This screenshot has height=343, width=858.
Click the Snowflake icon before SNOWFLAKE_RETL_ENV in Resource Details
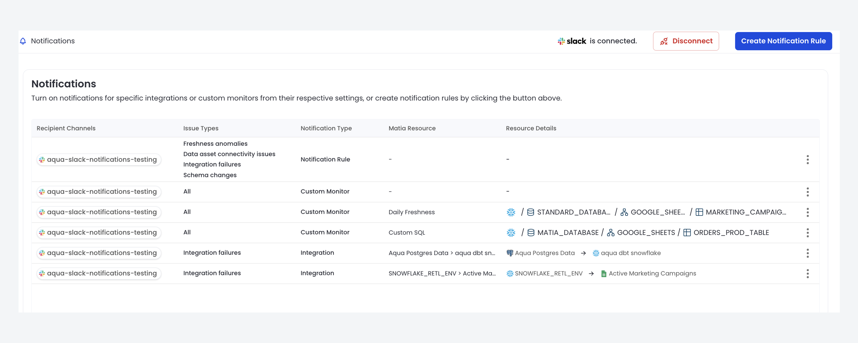(510, 273)
